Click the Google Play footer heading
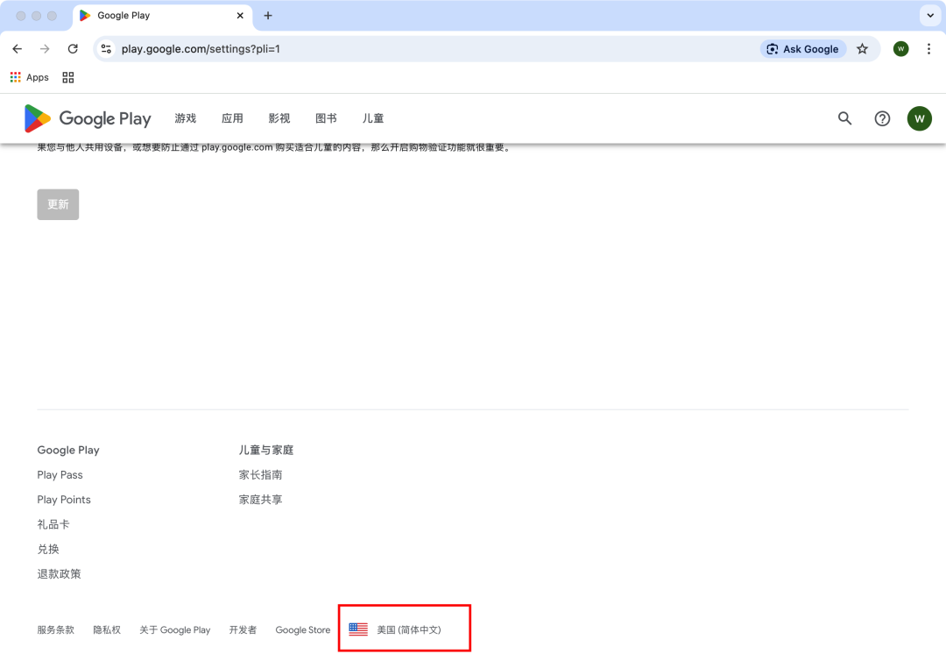Image resolution: width=946 pixels, height=661 pixels. tap(68, 451)
